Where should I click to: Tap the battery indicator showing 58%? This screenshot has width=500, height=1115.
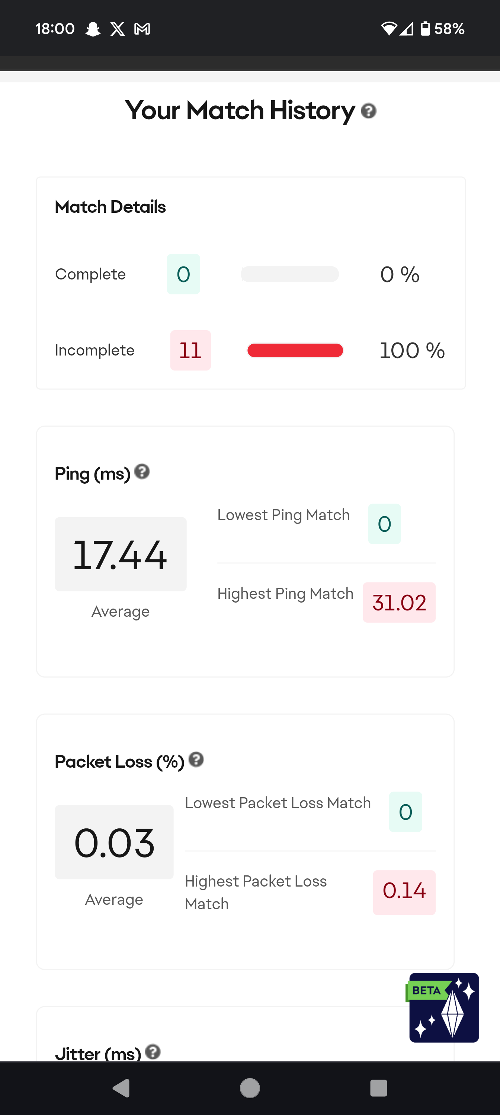pos(443,29)
